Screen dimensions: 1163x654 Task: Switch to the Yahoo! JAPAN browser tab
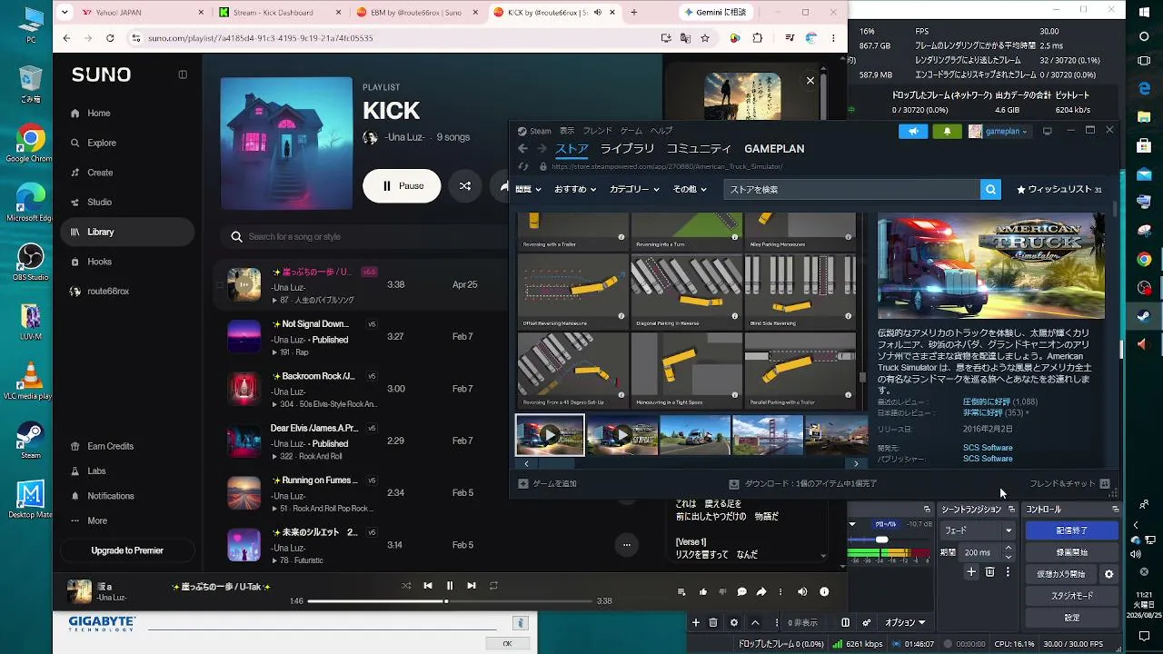(133, 13)
